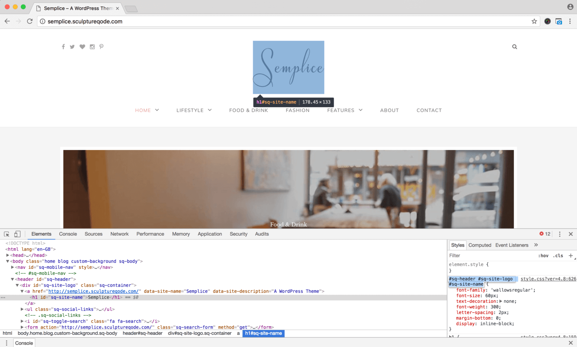Show more Styles pane tabs chevron
577x347 pixels.
click(536, 245)
